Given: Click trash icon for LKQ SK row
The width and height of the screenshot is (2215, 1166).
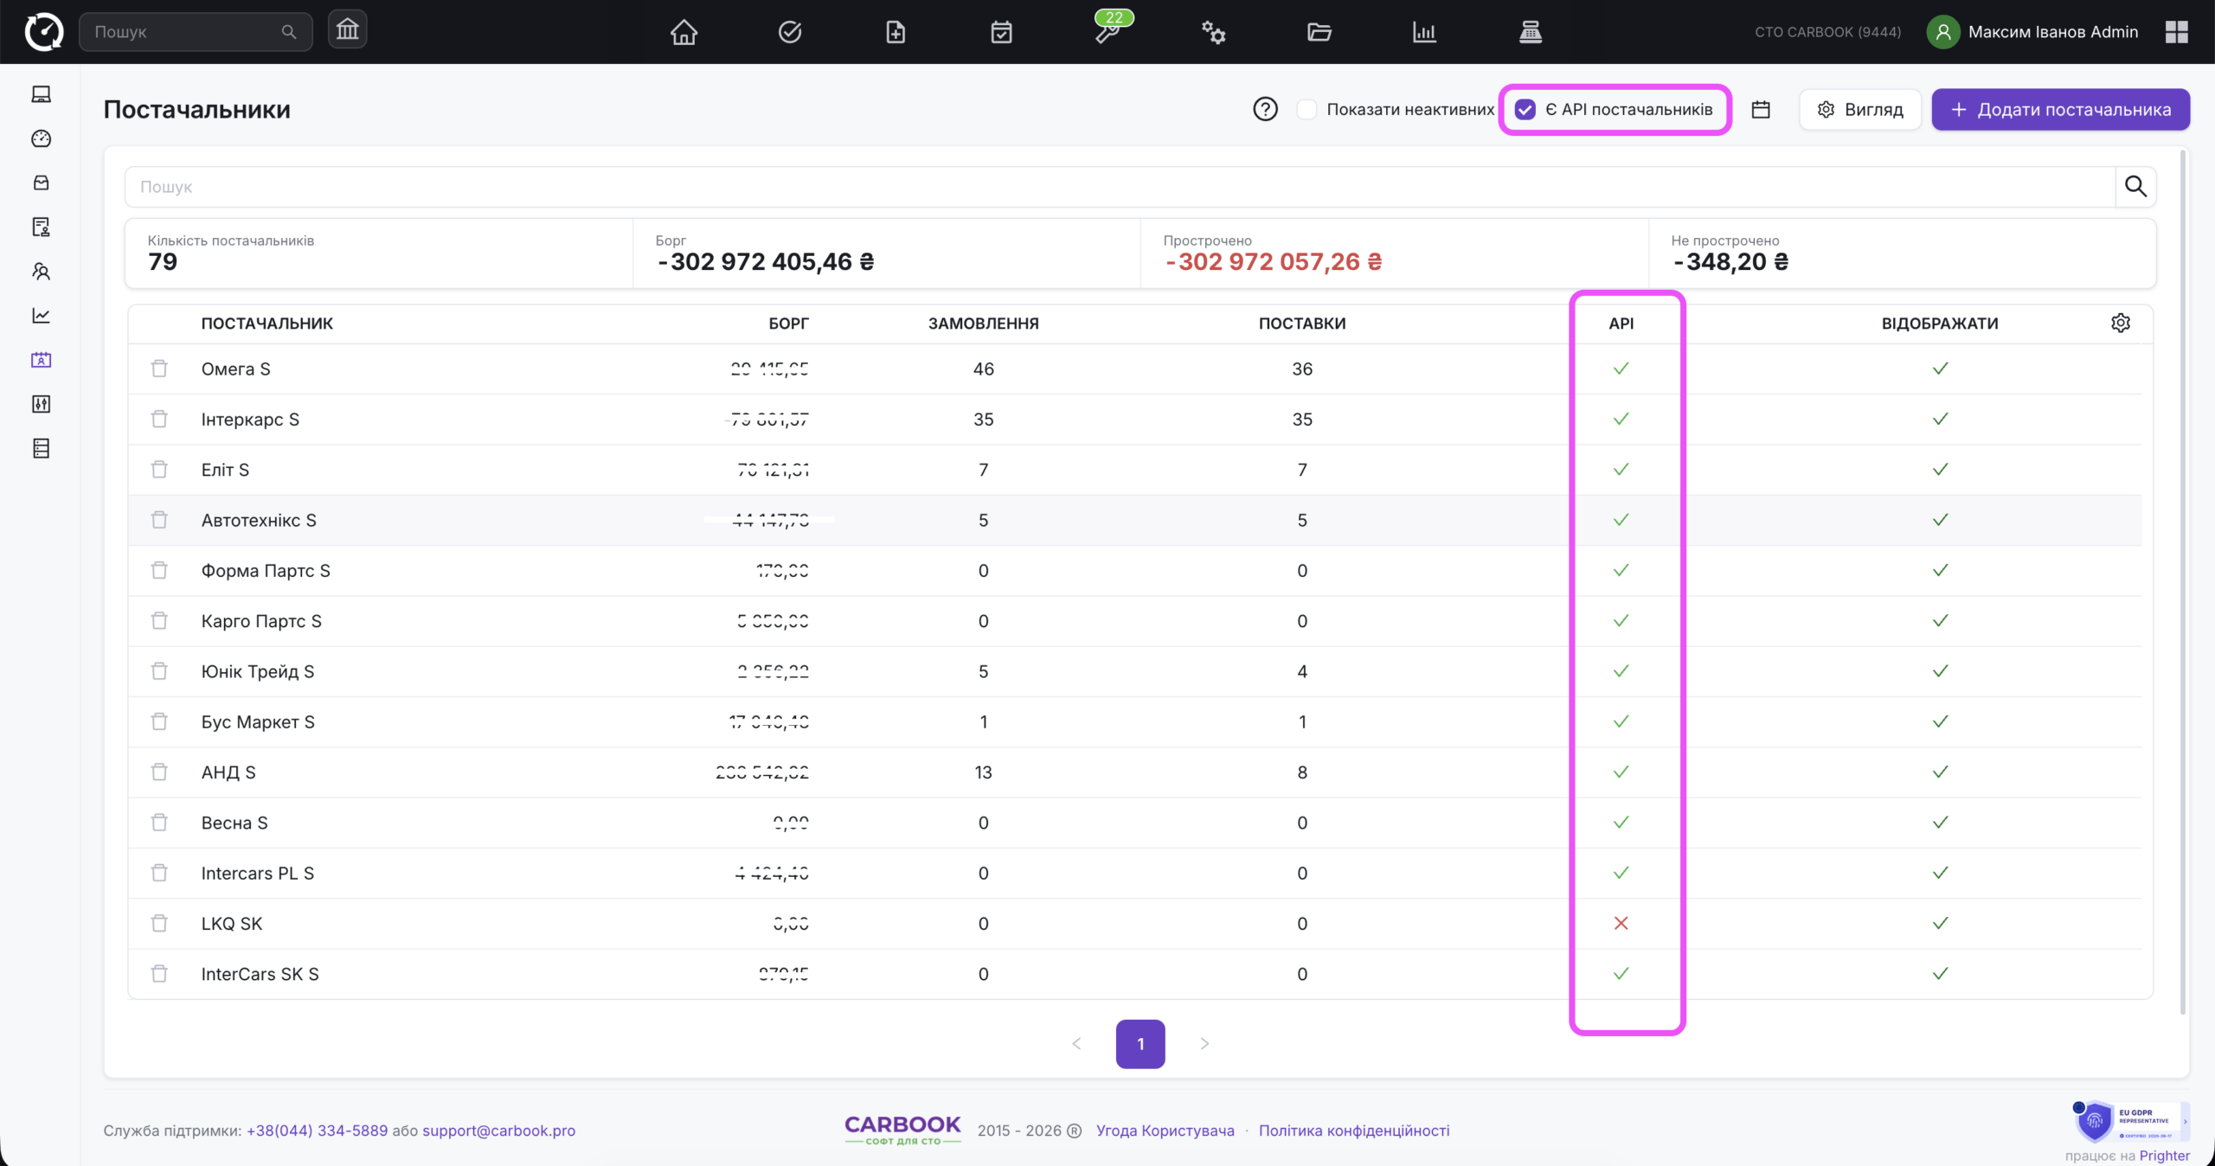Looking at the screenshot, I should click(159, 923).
